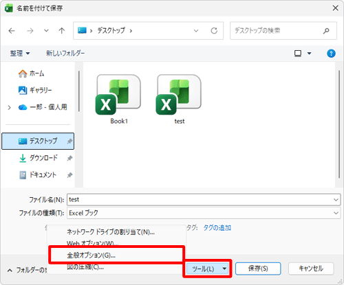Open the ツール(L) dropdown button
The height and width of the screenshot is (285, 344).
pos(207,269)
